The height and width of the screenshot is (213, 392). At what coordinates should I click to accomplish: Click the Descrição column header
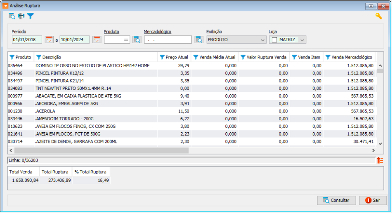(52, 57)
